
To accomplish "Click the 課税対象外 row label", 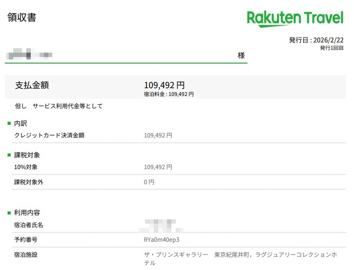I will click(x=29, y=182).
